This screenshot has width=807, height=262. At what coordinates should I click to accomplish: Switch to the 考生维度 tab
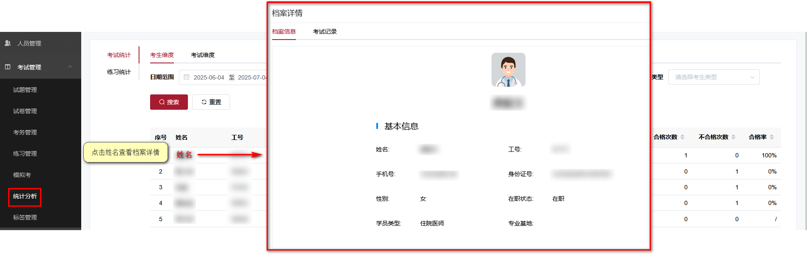pyautogui.click(x=162, y=55)
